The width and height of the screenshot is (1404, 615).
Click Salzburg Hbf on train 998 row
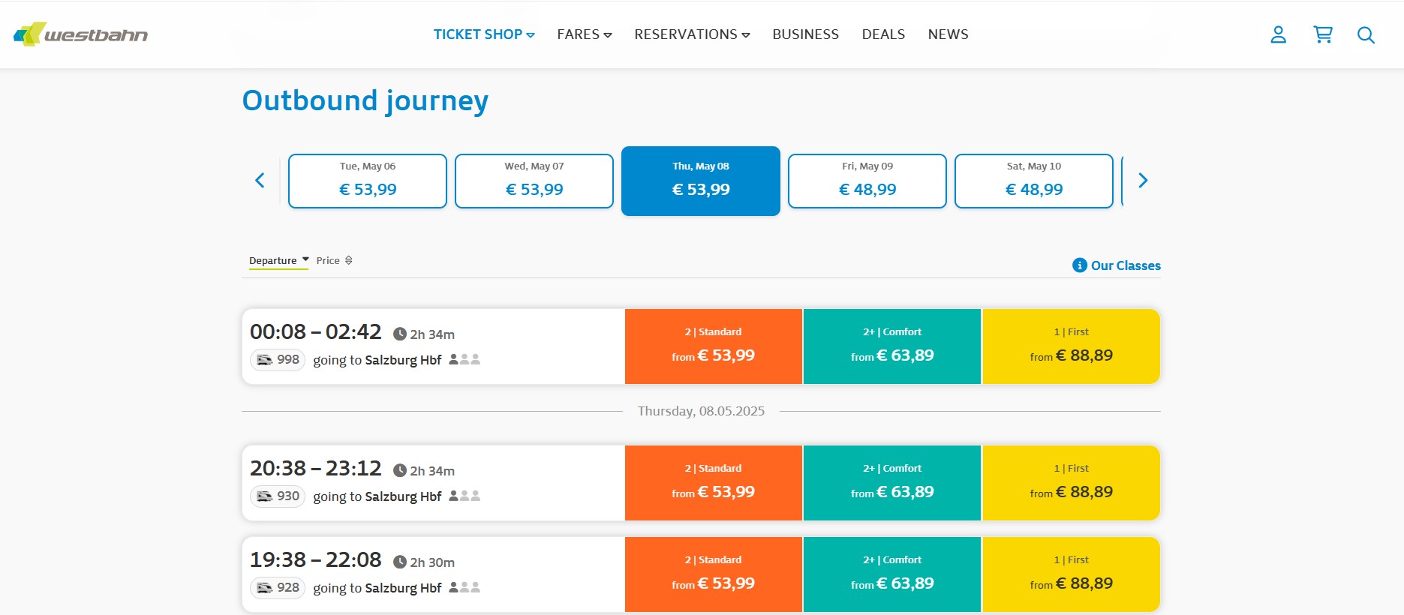[x=403, y=360]
